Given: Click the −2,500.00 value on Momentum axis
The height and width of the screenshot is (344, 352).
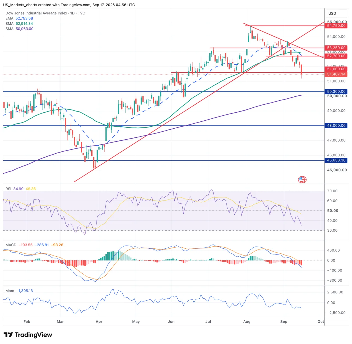Looking at the screenshot, I should tap(336, 313).
